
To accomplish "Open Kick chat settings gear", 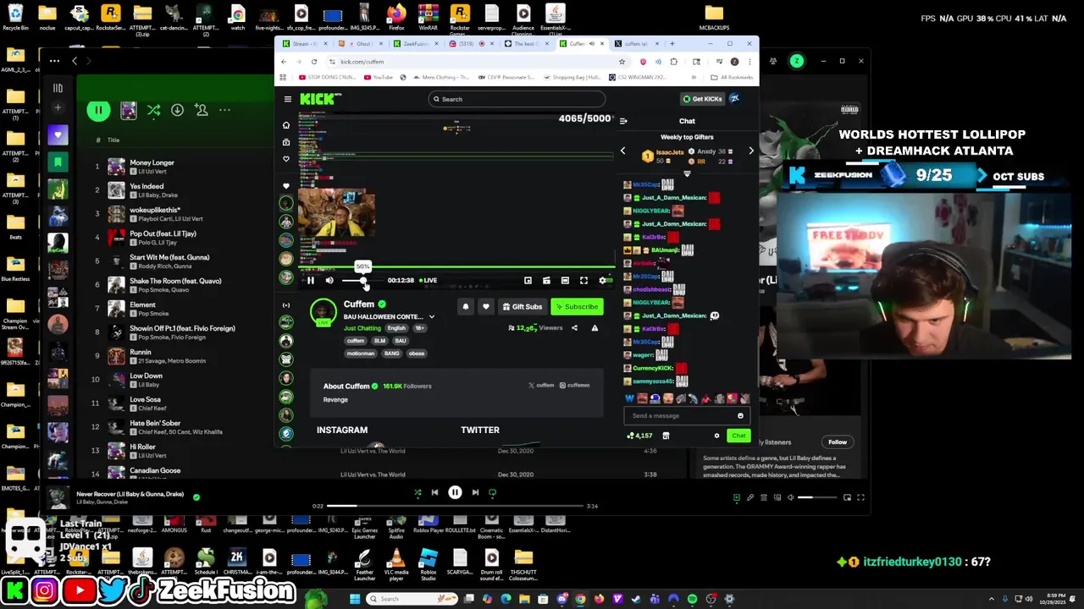I will 716,436.
